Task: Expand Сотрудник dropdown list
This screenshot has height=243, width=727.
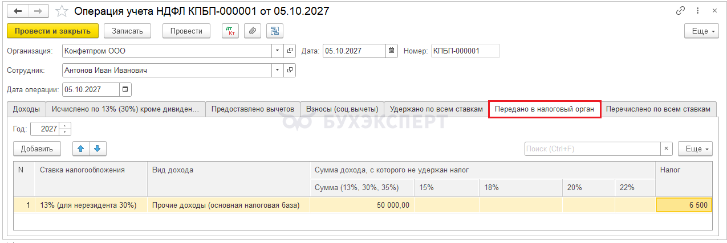Action: pyautogui.click(x=277, y=70)
